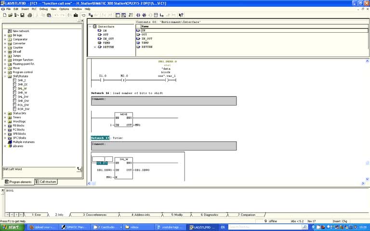The height and width of the screenshot is (231, 370).
Task: Click the Paste clipboard toolbar icon
Action: [49, 15]
